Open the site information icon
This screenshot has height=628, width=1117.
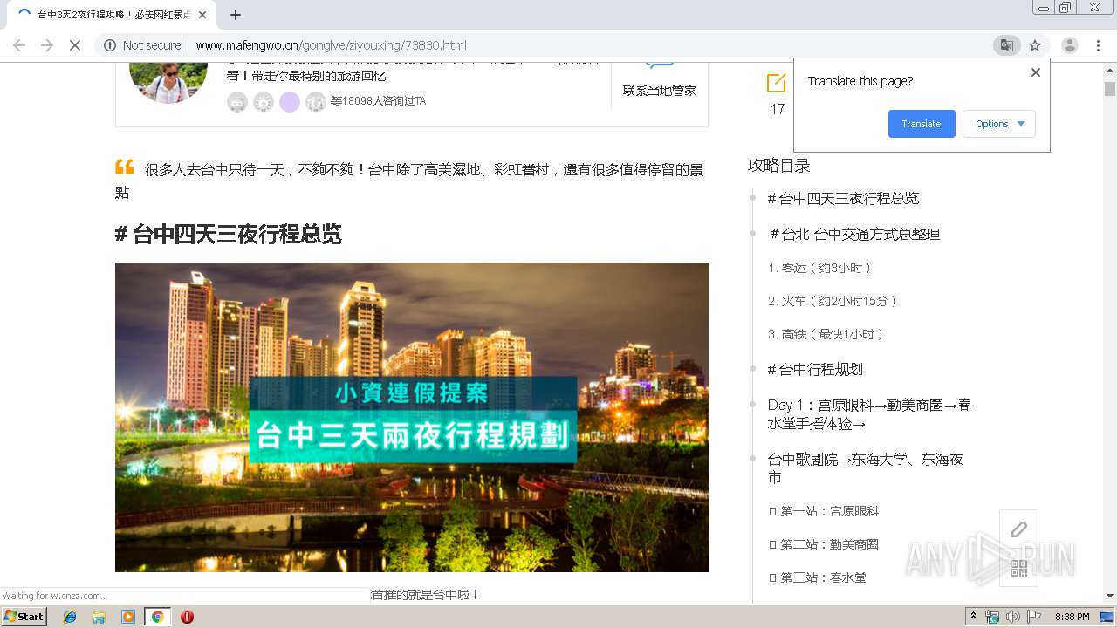110,45
